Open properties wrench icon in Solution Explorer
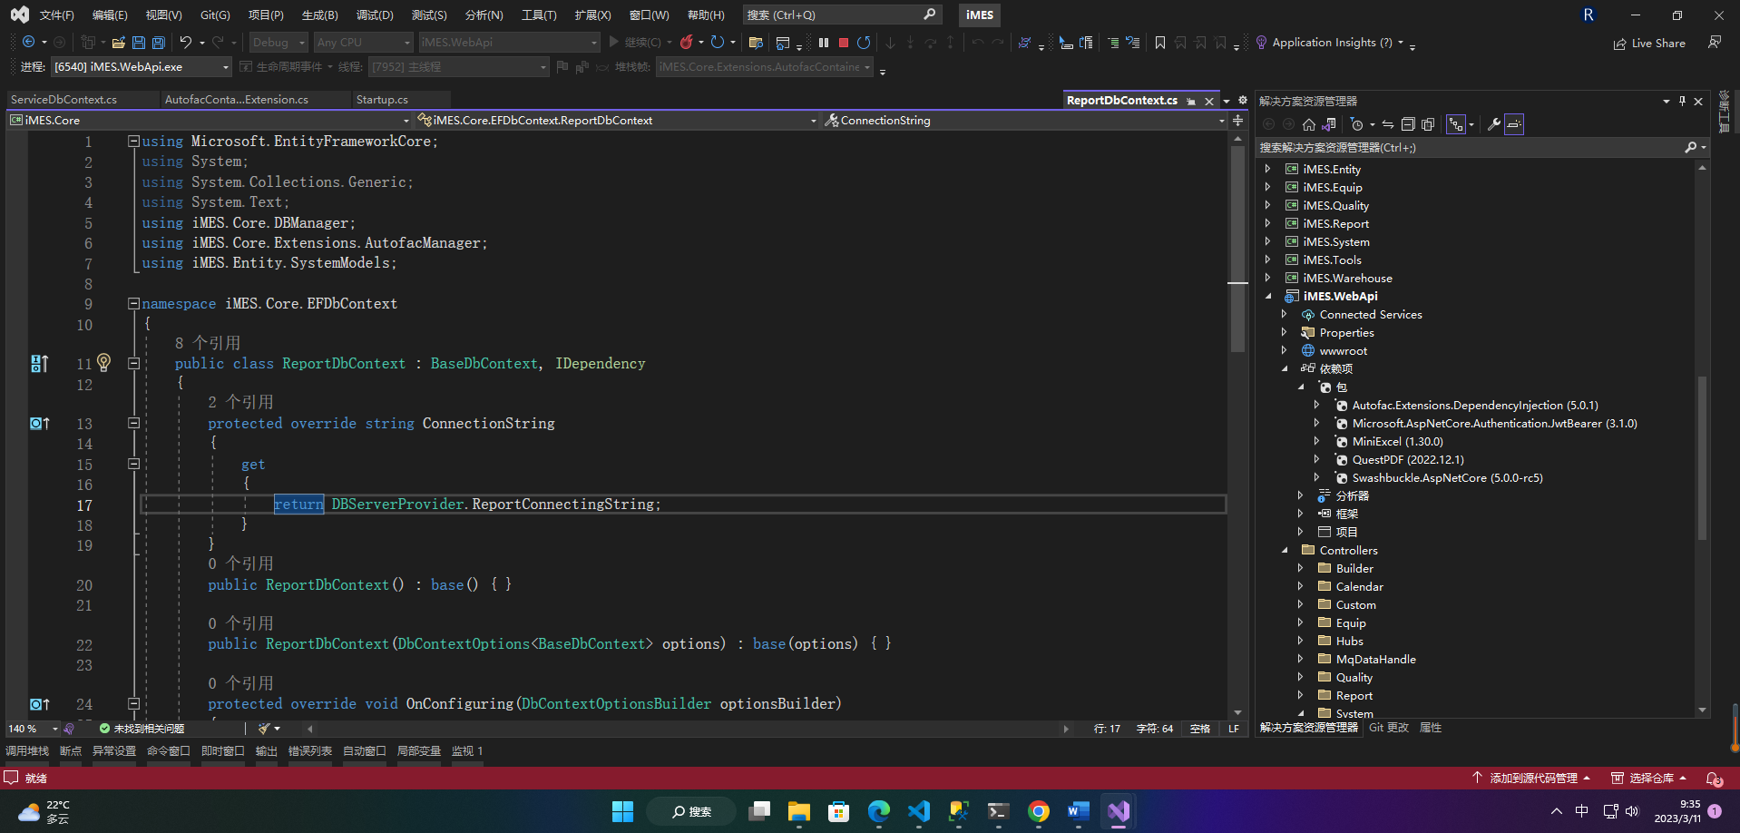 tap(1493, 124)
